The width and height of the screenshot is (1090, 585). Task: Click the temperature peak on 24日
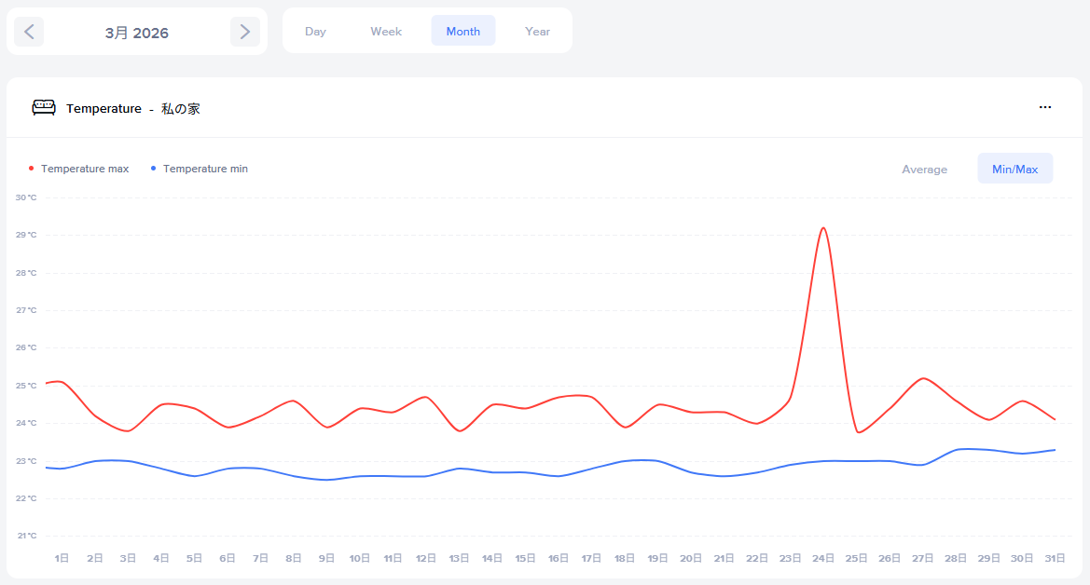point(822,228)
